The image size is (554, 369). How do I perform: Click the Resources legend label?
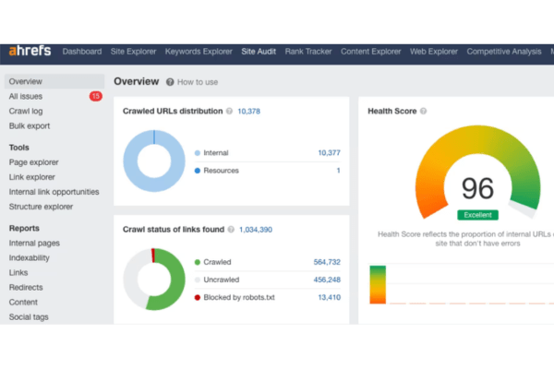(222, 171)
